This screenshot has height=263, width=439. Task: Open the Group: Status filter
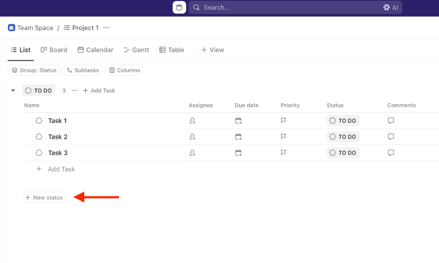coord(34,70)
